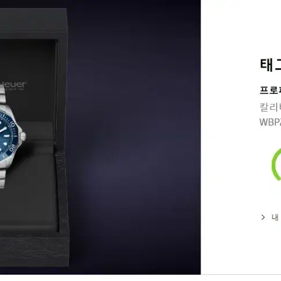Click the watch crown on case side

[23, 136]
